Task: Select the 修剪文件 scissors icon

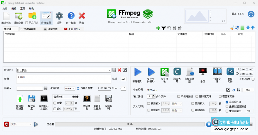Action: [x=230, y=72]
